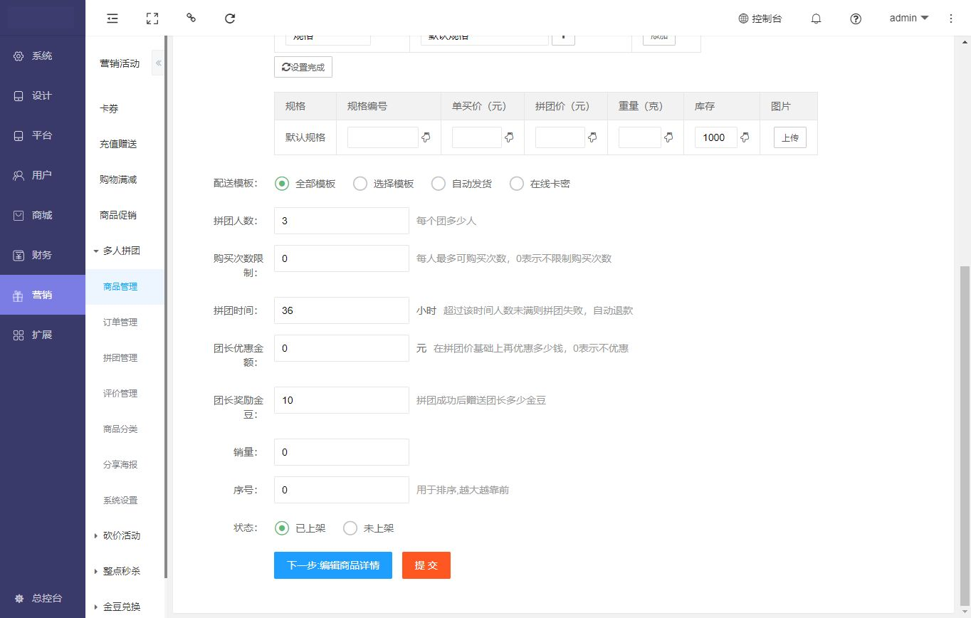Click batch-fill icon next to 库存 field
This screenshot has height=618, width=971.
tap(745, 137)
